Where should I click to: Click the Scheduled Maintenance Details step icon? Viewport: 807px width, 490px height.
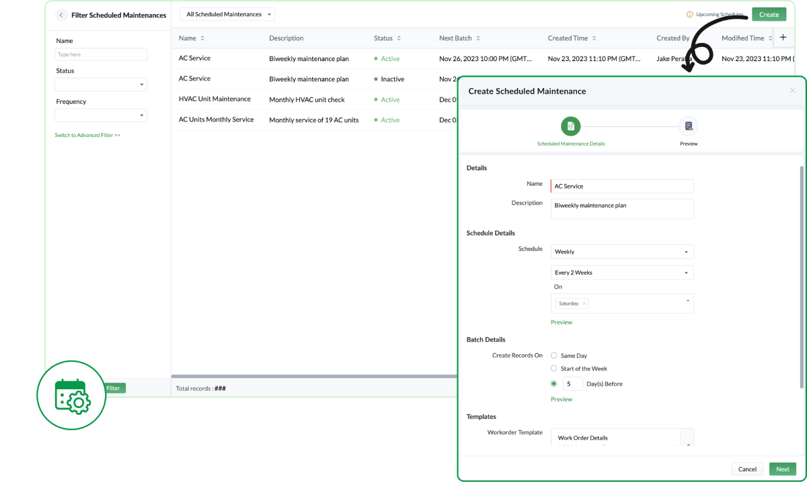[x=570, y=126]
